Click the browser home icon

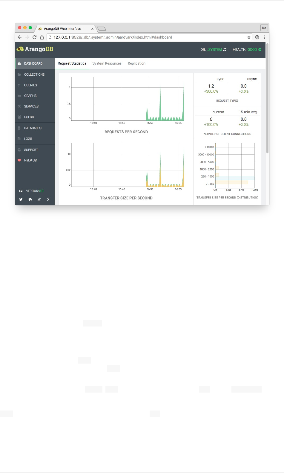42,37
